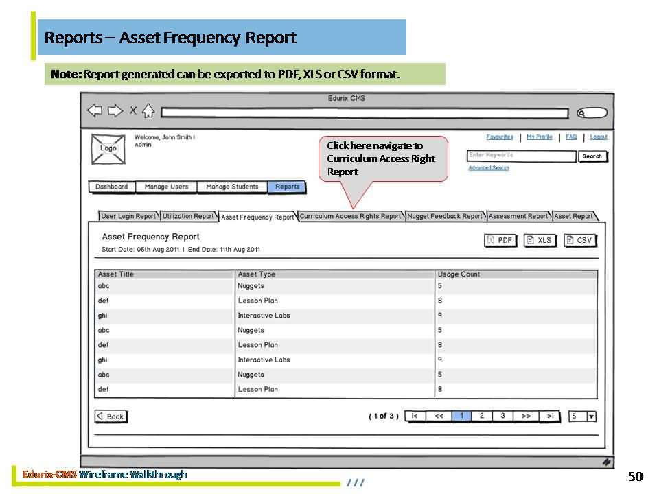Export report as CSV
This screenshot has width=659, height=494.
[580, 240]
